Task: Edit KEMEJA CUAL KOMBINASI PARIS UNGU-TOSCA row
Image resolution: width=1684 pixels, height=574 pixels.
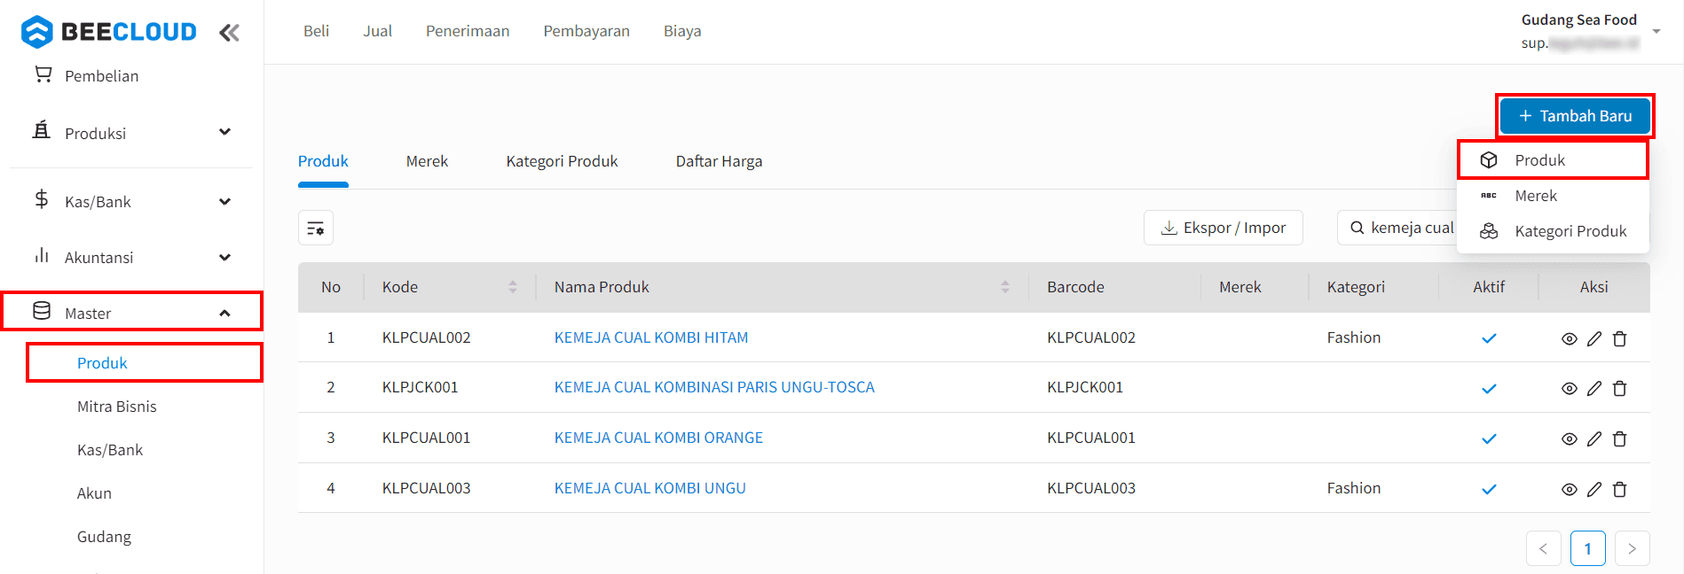Action: tap(1594, 388)
